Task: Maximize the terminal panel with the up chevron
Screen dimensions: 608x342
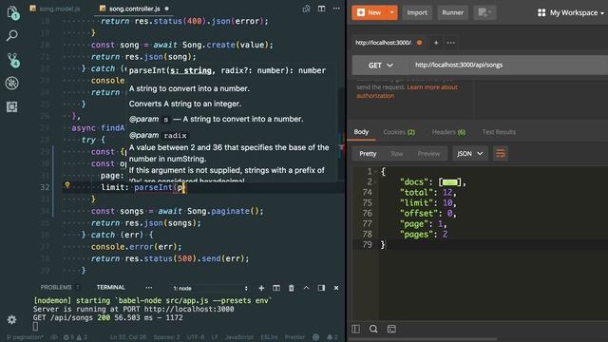Action: point(306,288)
